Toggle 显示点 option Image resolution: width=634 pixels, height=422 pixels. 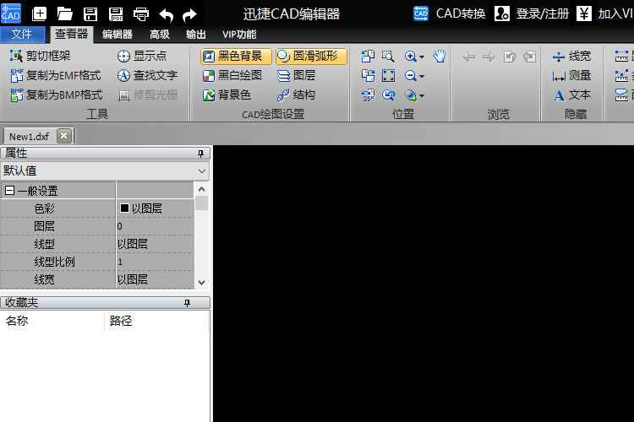pos(142,56)
